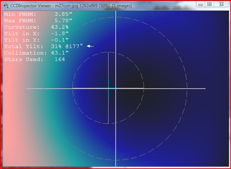Screen dimensions: 231x169
Task: Click the 'Tilt in X: -1.8"' line
Action: 37,34
